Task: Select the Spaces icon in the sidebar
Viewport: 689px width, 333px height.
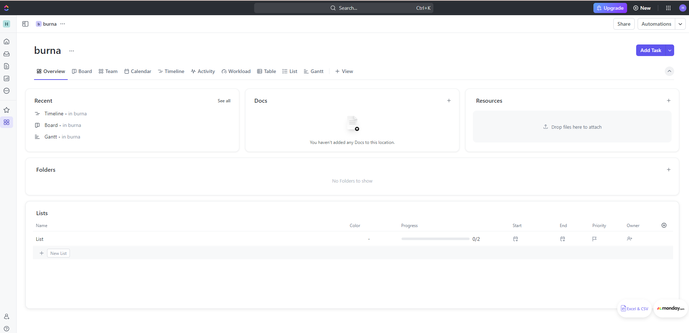Action: (x=7, y=122)
